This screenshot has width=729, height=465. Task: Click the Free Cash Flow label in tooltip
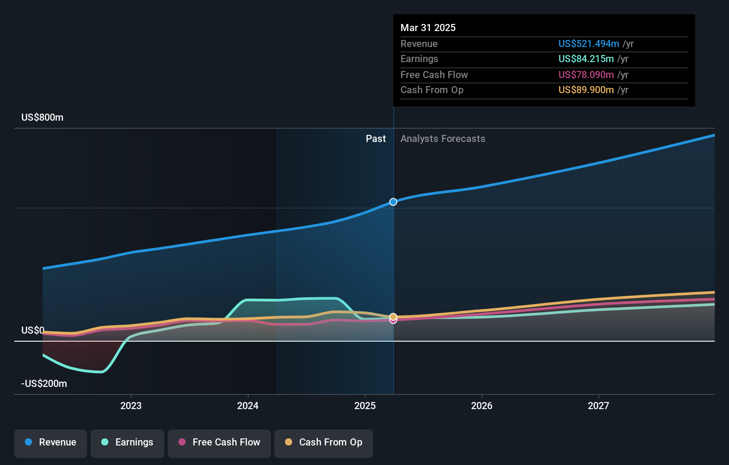coord(434,75)
